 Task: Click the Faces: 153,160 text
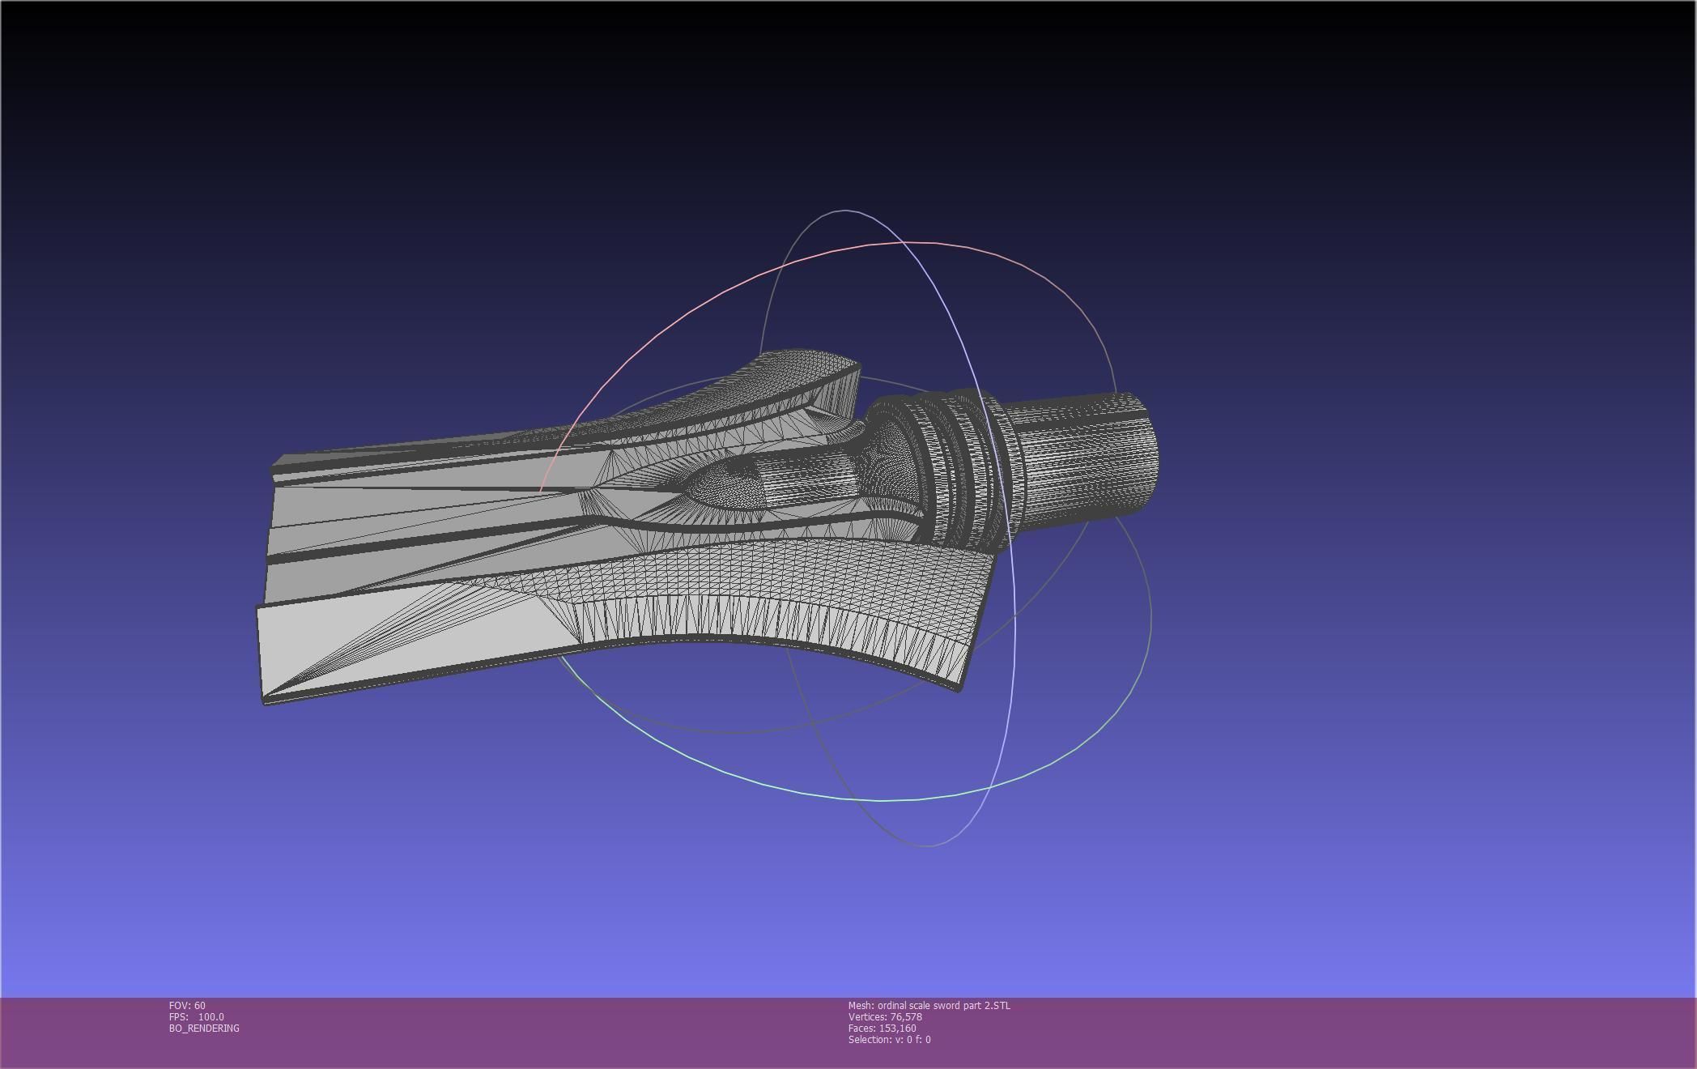point(882,1029)
